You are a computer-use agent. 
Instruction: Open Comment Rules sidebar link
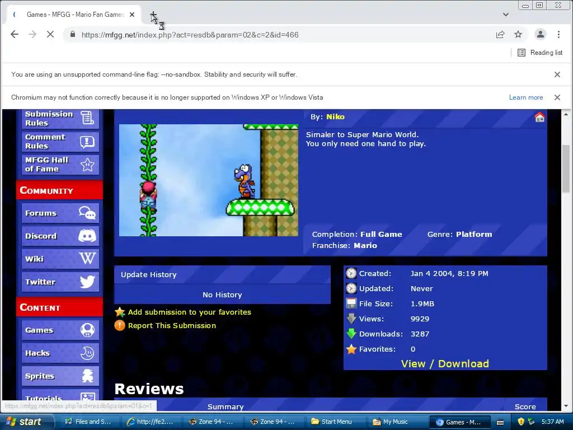tap(60, 142)
